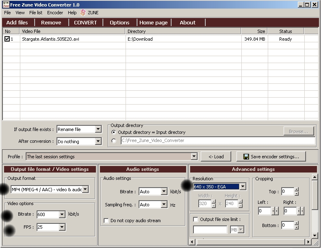The width and height of the screenshot is (321, 249).
Task: Open the video Bitrate dropdown
Action: [x=62, y=214]
